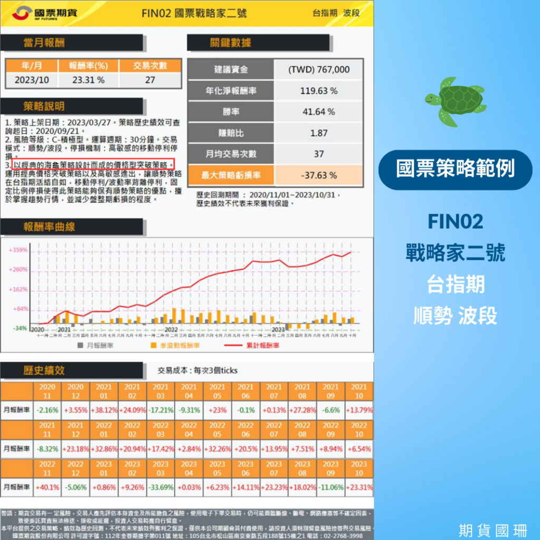Screen dimensions: 540x540
Task: Click the -37.63 % value
Action: [x=319, y=175]
